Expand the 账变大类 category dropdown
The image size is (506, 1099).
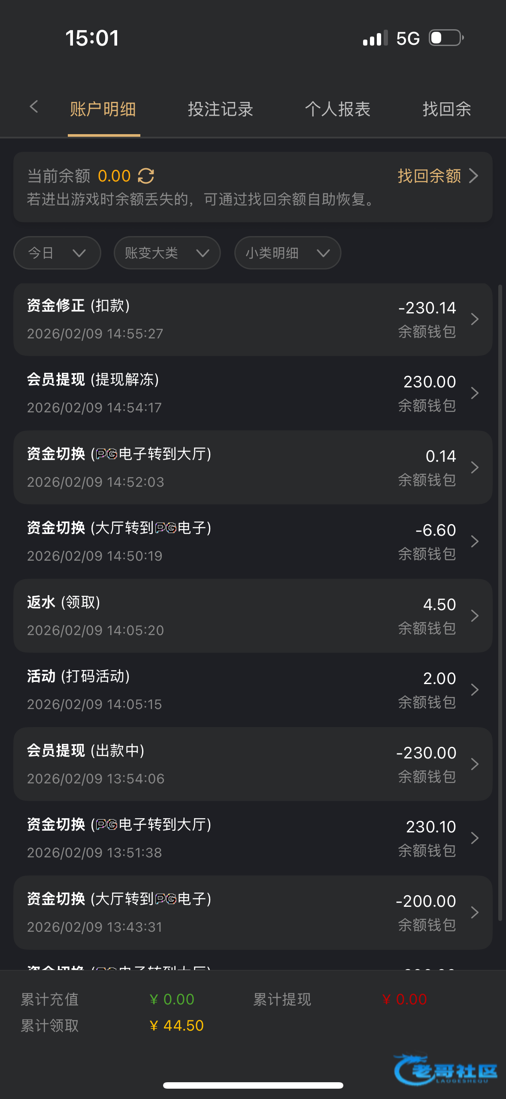pos(167,253)
